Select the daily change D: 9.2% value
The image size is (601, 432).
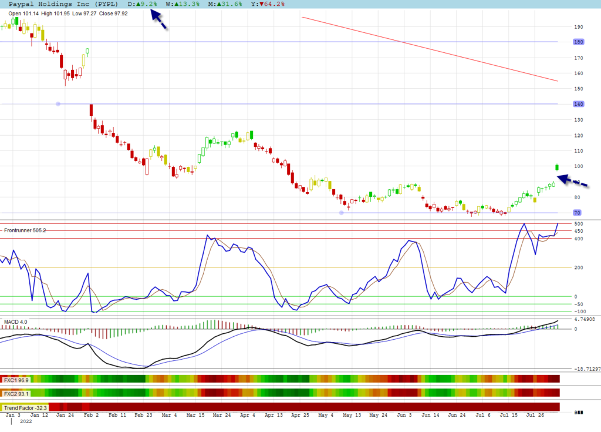[x=142, y=4]
